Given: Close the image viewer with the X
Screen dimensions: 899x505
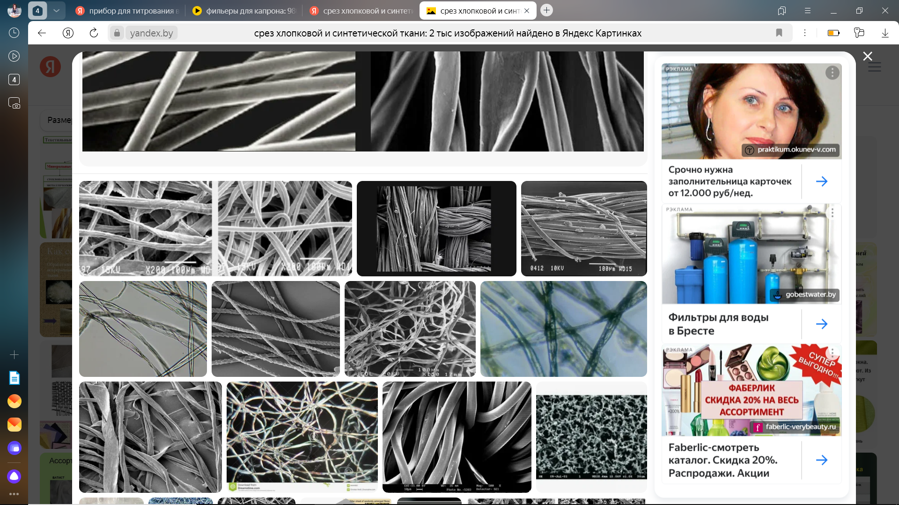Looking at the screenshot, I should click(868, 56).
